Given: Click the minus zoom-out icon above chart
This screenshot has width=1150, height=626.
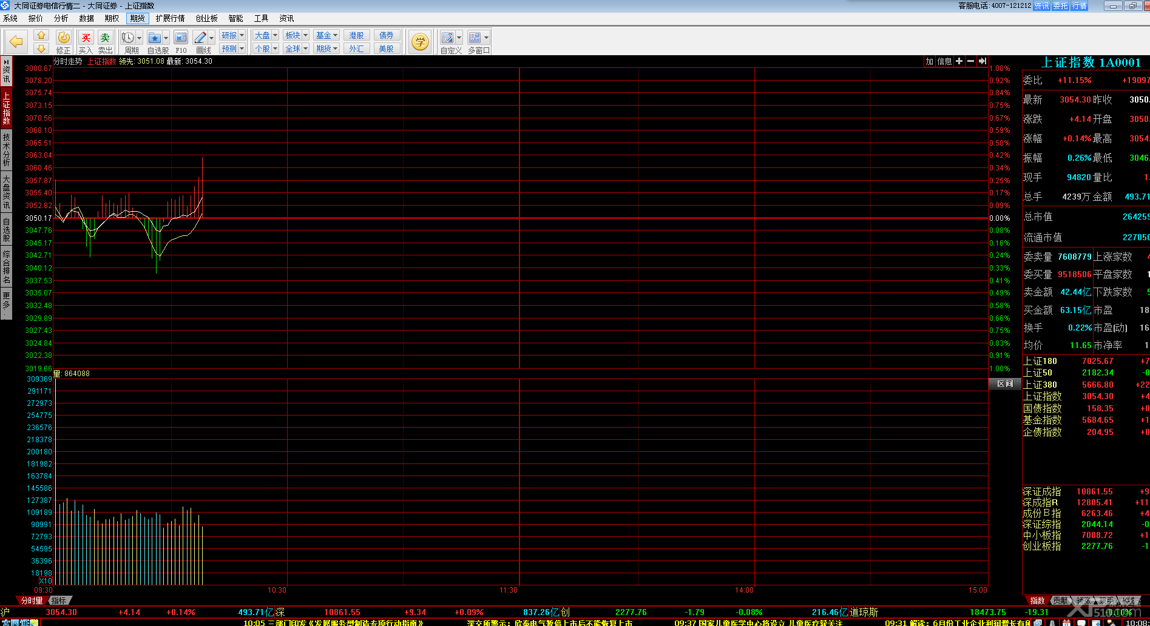Looking at the screenshot, I should [970, 61].
